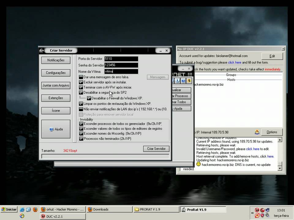Click the No-IP tray icon in system tray
The height and width of the screenshot is (220, 294).
click(257, 210)
